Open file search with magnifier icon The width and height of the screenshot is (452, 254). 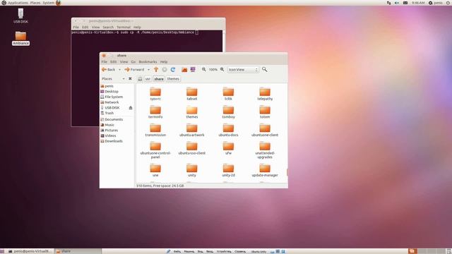coord(264,69)
